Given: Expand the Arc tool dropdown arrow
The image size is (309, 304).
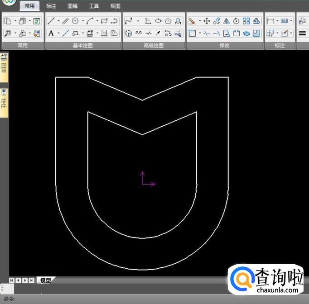Looking at the screenshot, I should pos(97,21).
